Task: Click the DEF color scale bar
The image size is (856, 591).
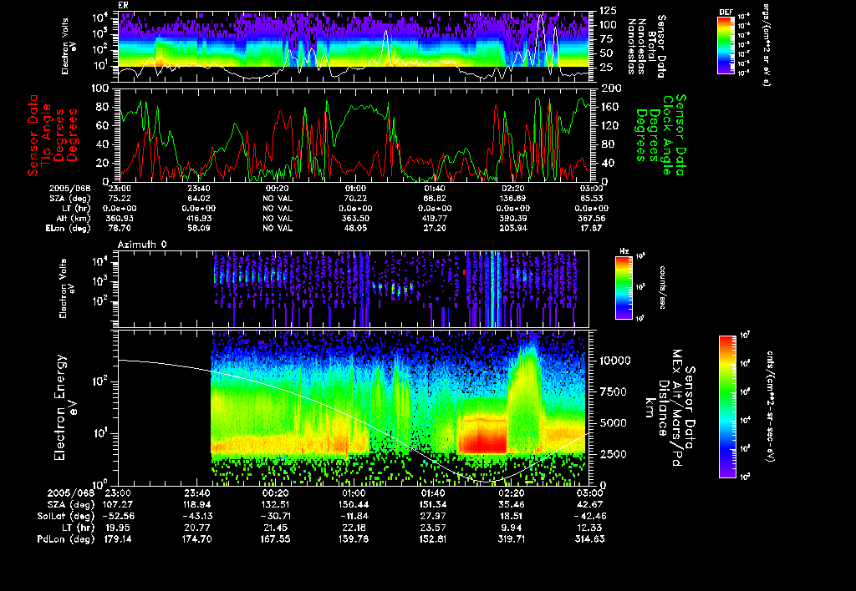Action: pos(726,45)
